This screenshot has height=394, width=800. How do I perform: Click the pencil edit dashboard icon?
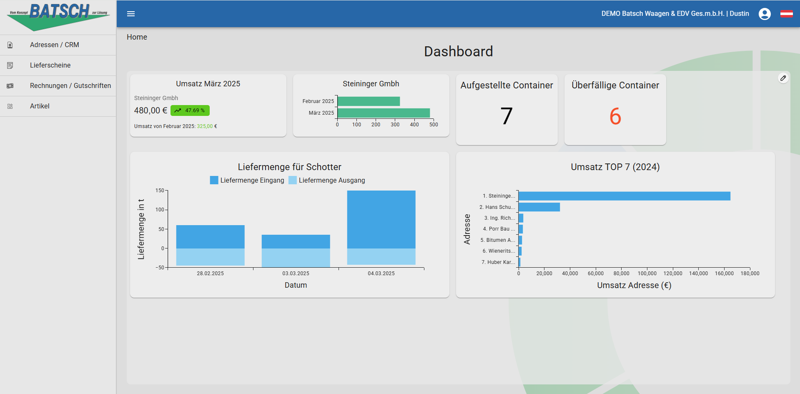point(783,78)
